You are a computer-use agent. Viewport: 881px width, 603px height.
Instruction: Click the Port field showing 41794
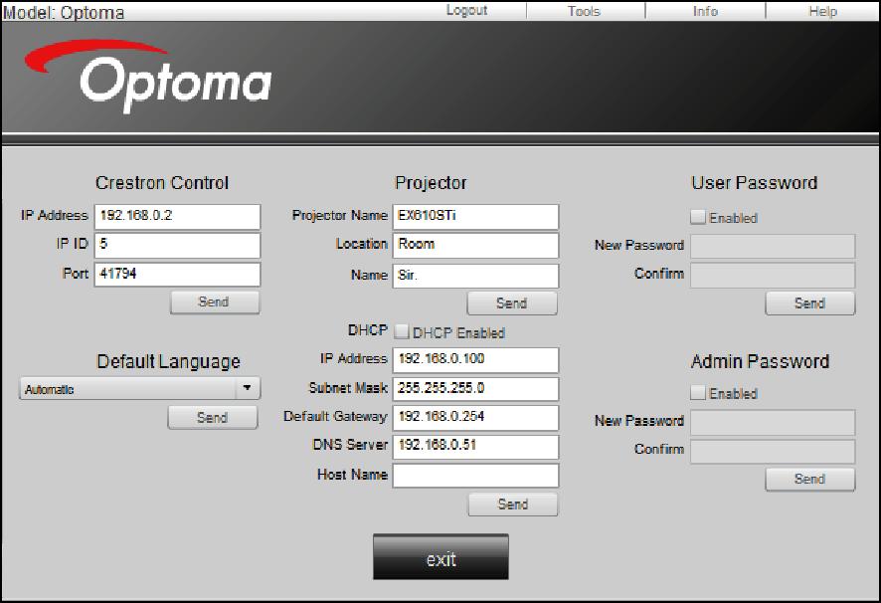178,275
